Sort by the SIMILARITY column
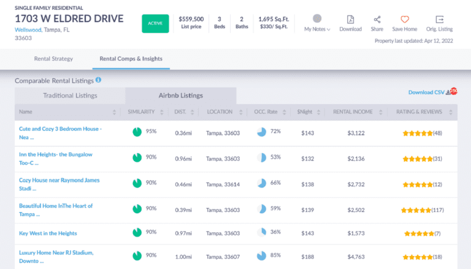This screenshot has height=269, width=471. pos(146,112)
